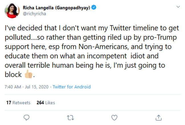View the 17 Retweets list

[18, 103]
